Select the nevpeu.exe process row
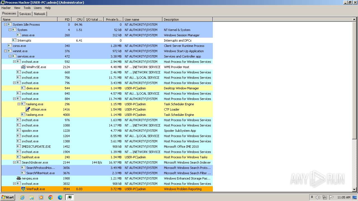358x201 pixels. click(x=107, y=178)
